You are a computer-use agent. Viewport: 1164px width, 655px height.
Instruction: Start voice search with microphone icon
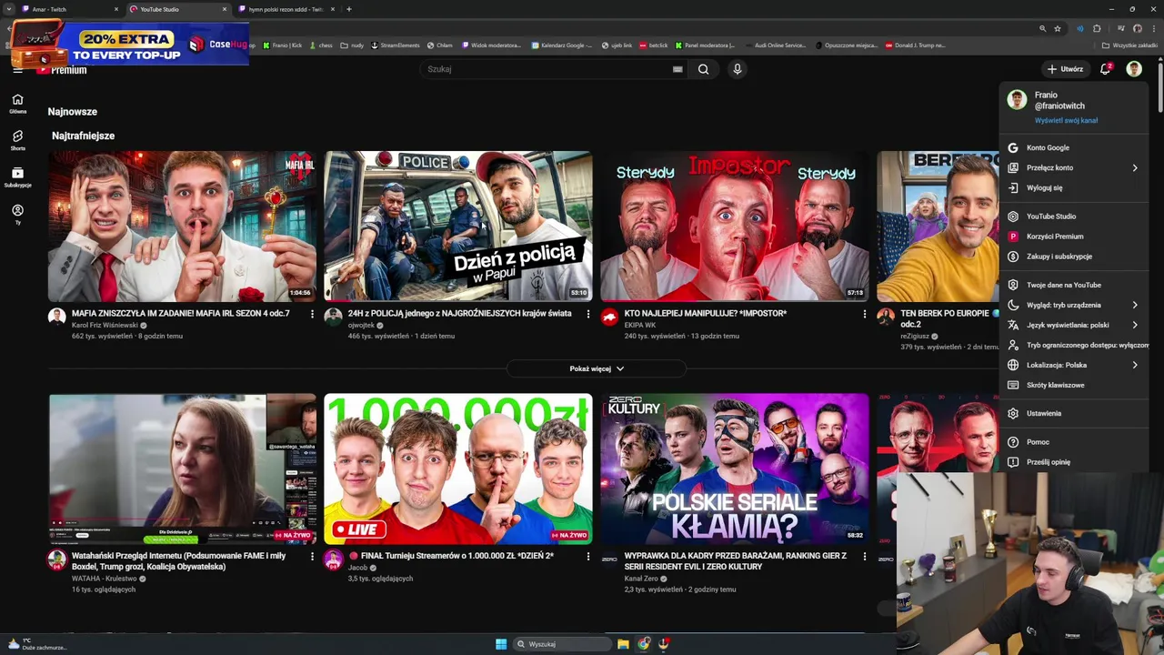(738, 69)
